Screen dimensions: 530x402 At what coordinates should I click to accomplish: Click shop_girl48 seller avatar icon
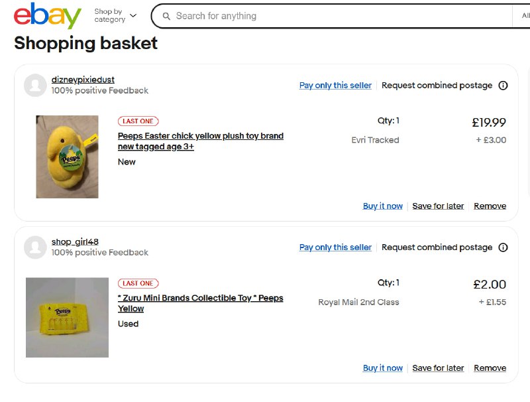35,247
